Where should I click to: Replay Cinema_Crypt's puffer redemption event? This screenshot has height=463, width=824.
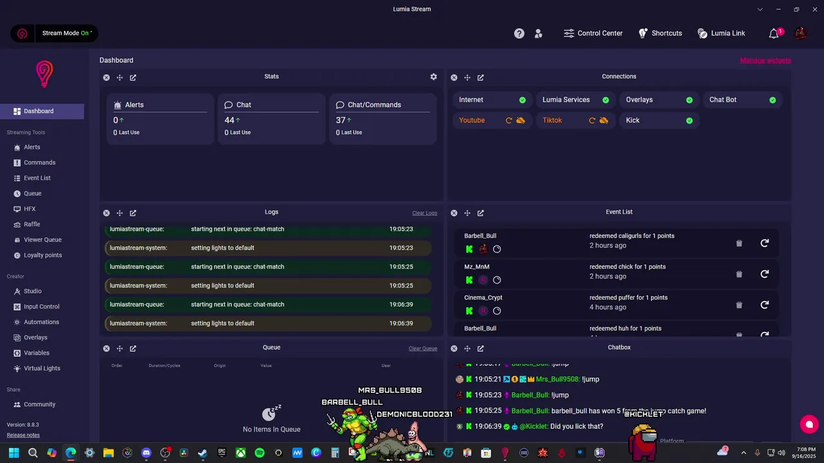pyautogui.click(x=765, y=305)
